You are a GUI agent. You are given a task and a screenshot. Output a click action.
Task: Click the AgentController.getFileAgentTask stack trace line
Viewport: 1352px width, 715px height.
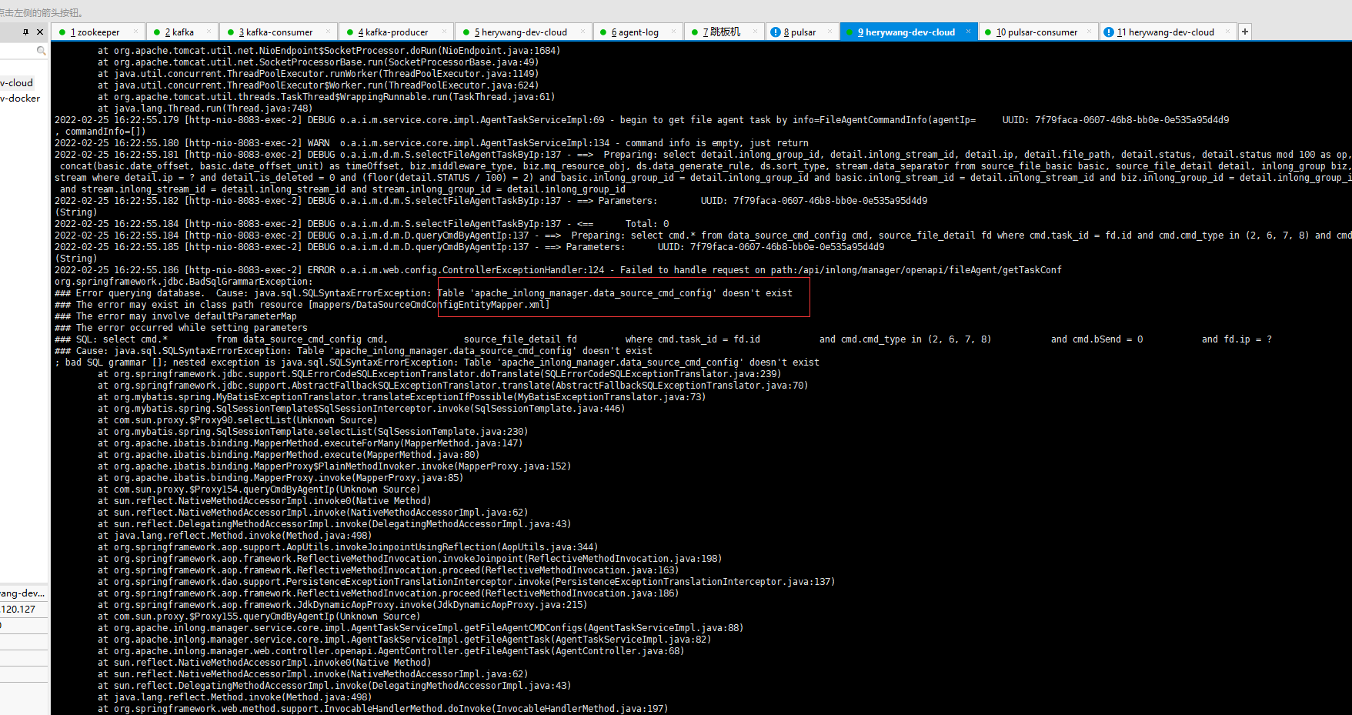[x=391, y=651]
